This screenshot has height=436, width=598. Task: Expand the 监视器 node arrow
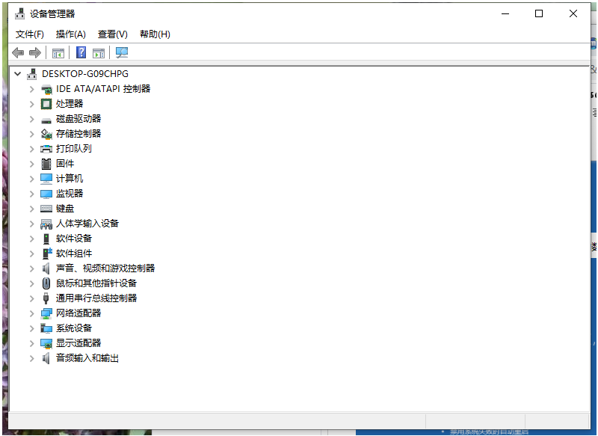(x=31, y=194)
